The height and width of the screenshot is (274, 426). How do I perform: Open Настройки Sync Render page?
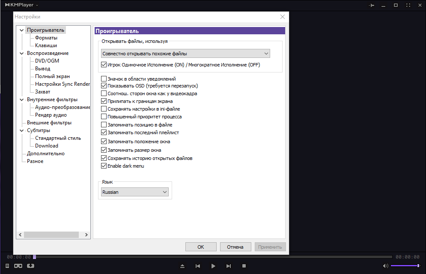pos(63,84)
